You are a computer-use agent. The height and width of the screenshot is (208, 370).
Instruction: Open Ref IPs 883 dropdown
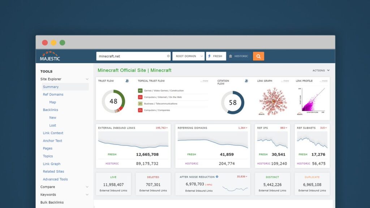pyautogui.click(x=284, y=128)
